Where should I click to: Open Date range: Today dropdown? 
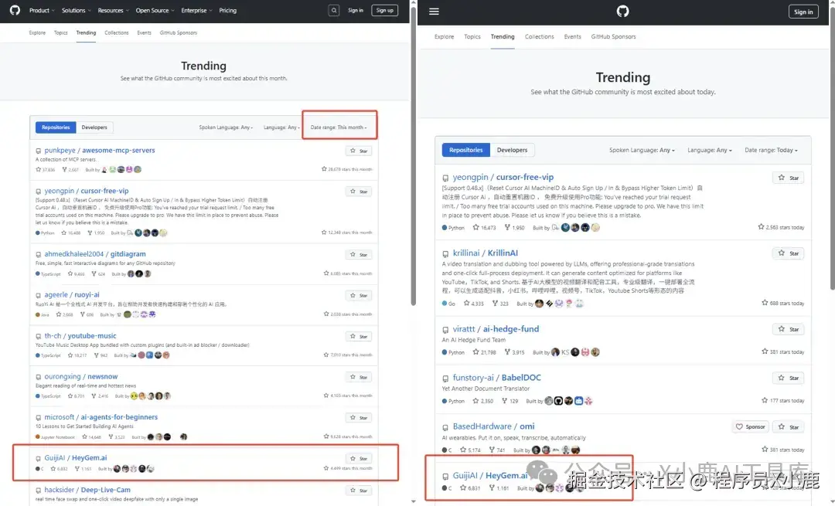771,150
